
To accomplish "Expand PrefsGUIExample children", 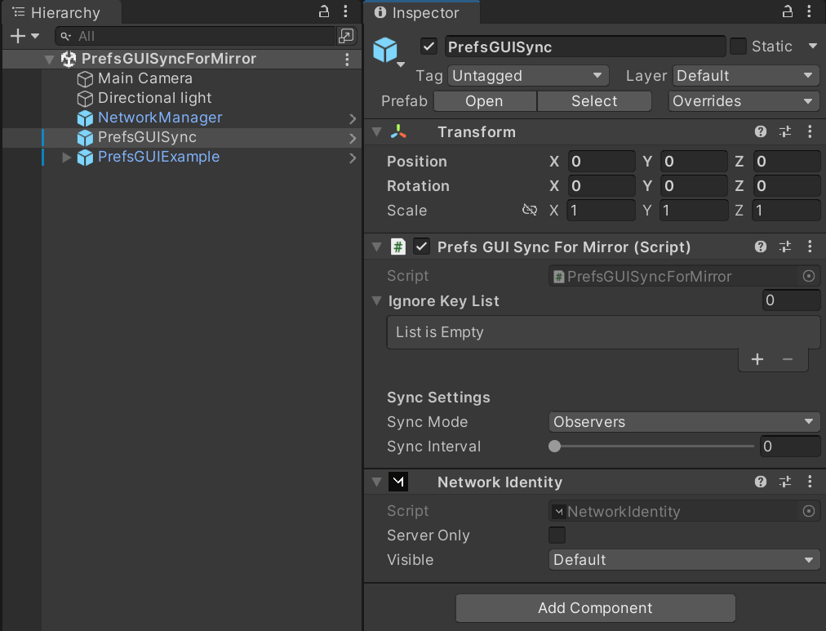I will 66,157.
